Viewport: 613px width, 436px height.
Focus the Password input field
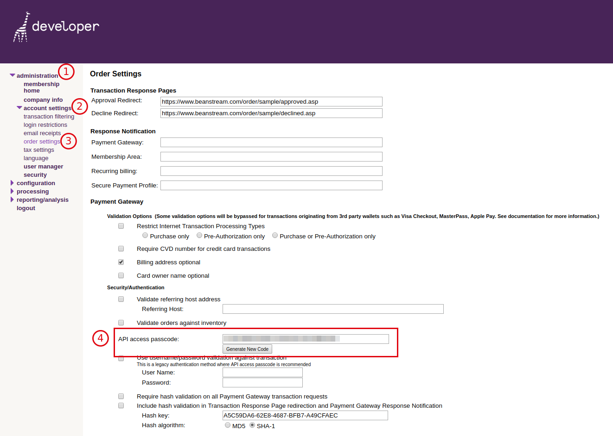262,382
